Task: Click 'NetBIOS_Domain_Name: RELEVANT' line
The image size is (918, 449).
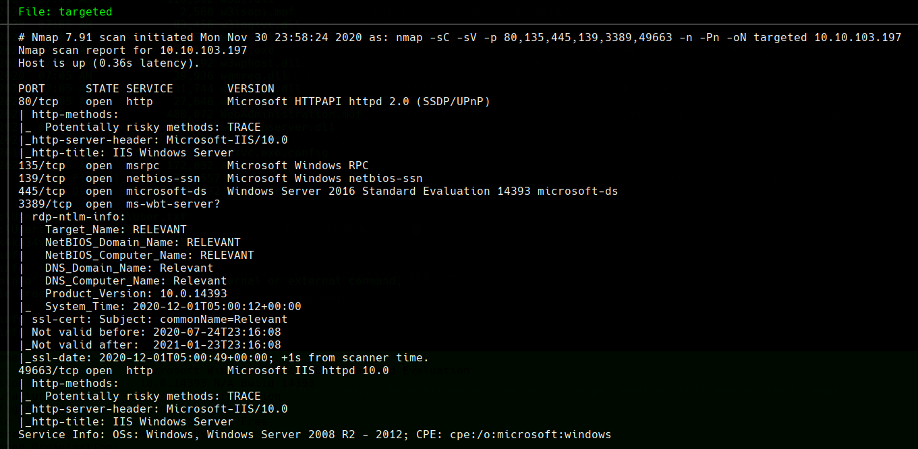Action: pyautogui.click(x=143, y=243)
